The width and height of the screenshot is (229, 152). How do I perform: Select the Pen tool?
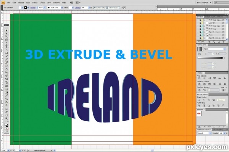[x=6, y=43]
